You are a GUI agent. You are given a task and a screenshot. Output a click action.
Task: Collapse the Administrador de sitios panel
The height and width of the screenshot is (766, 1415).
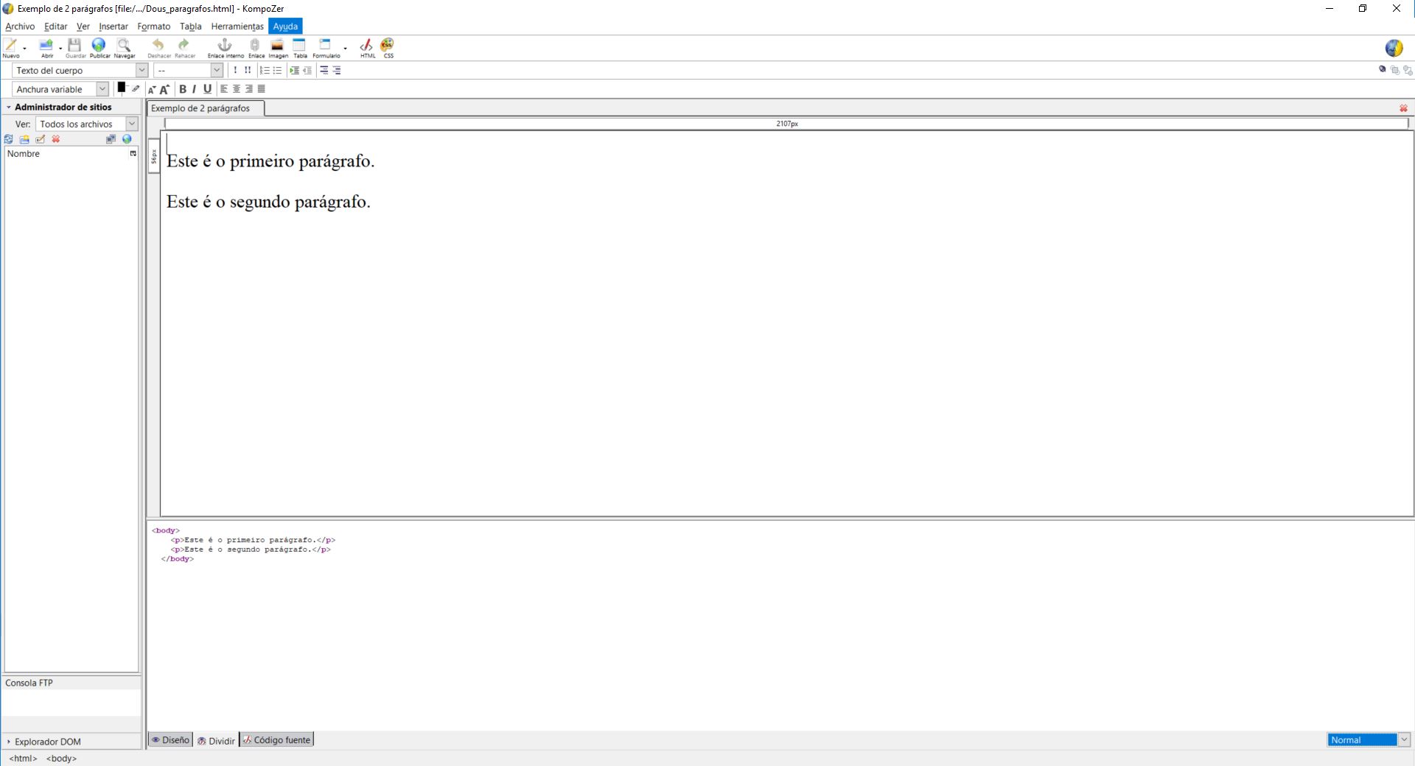[x=9, y=108]
